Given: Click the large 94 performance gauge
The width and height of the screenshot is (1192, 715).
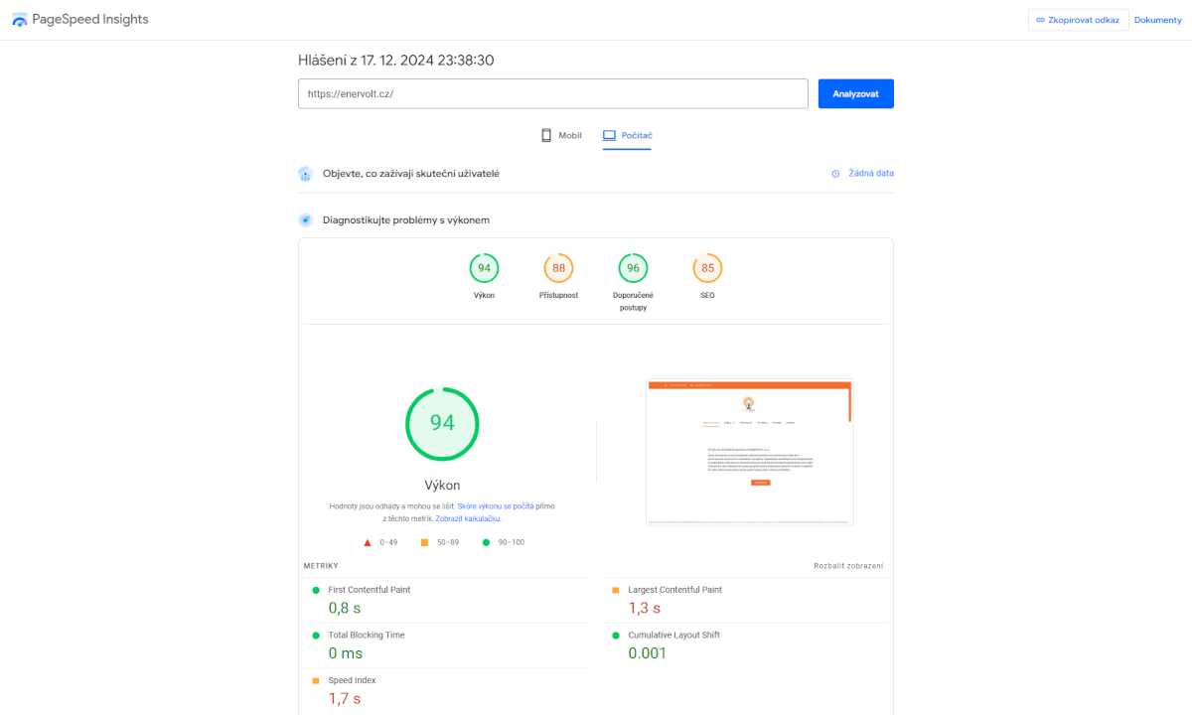Looking at the screenshot, I should (x=442, y=424).
